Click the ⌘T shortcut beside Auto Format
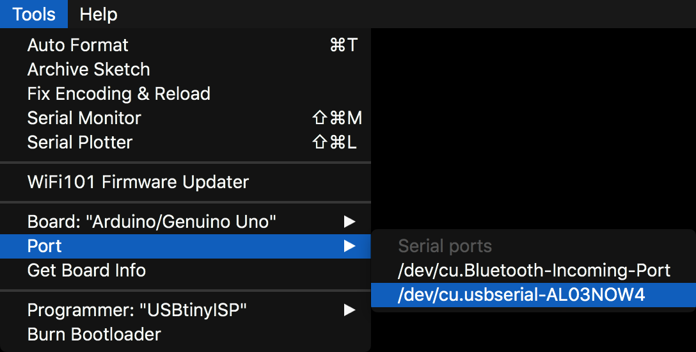Screen dimensions: 696x352 click(343, 45)
